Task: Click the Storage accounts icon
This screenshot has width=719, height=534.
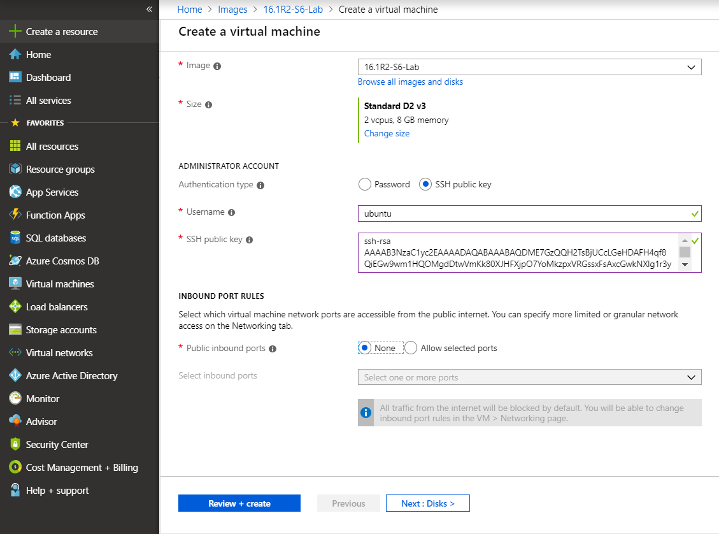Action: coord(15,329)
